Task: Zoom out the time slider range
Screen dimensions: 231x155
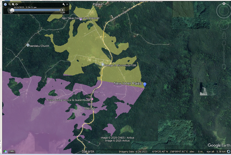Action: [x=9, y=4]
